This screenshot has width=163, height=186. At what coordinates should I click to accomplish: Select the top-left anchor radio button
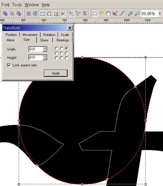tap(57, 49)
